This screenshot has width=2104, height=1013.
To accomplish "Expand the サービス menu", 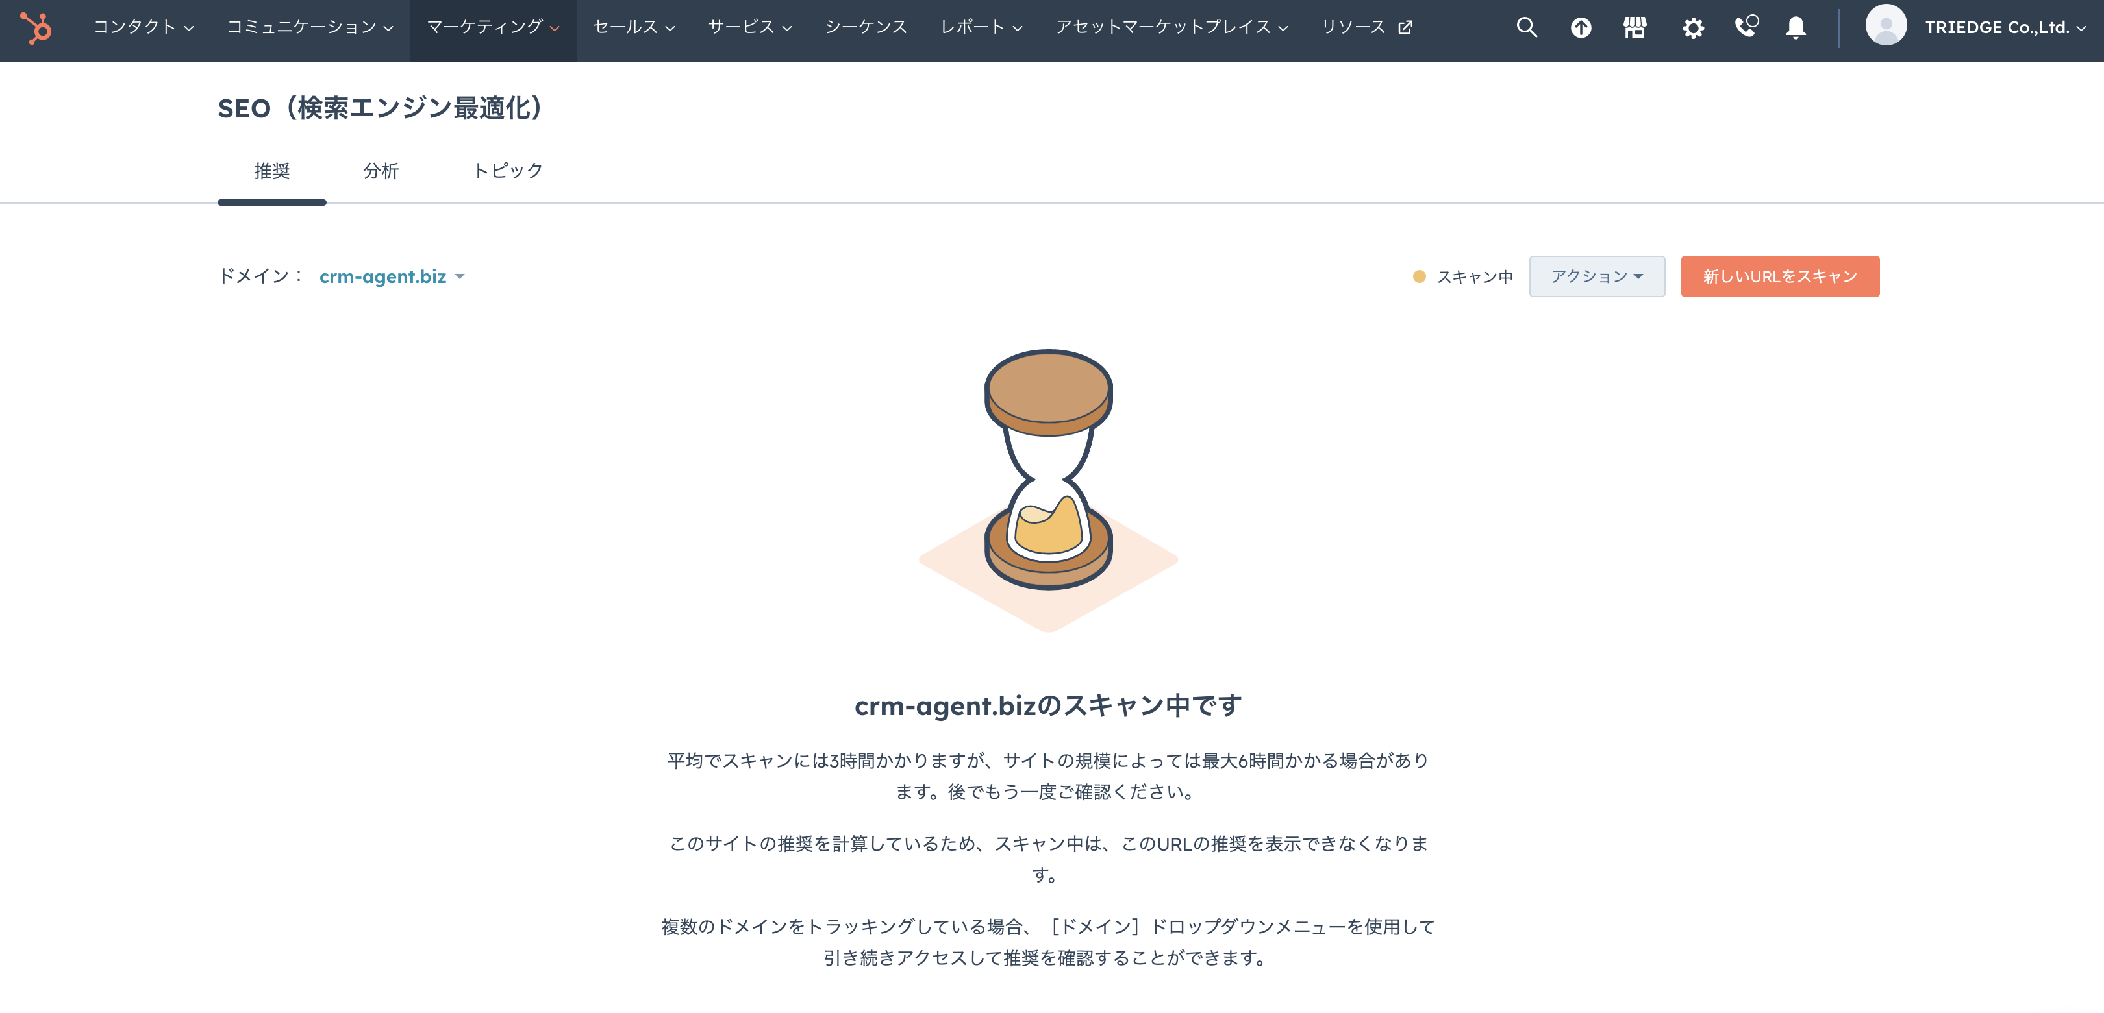I will [x=750, y=28].
